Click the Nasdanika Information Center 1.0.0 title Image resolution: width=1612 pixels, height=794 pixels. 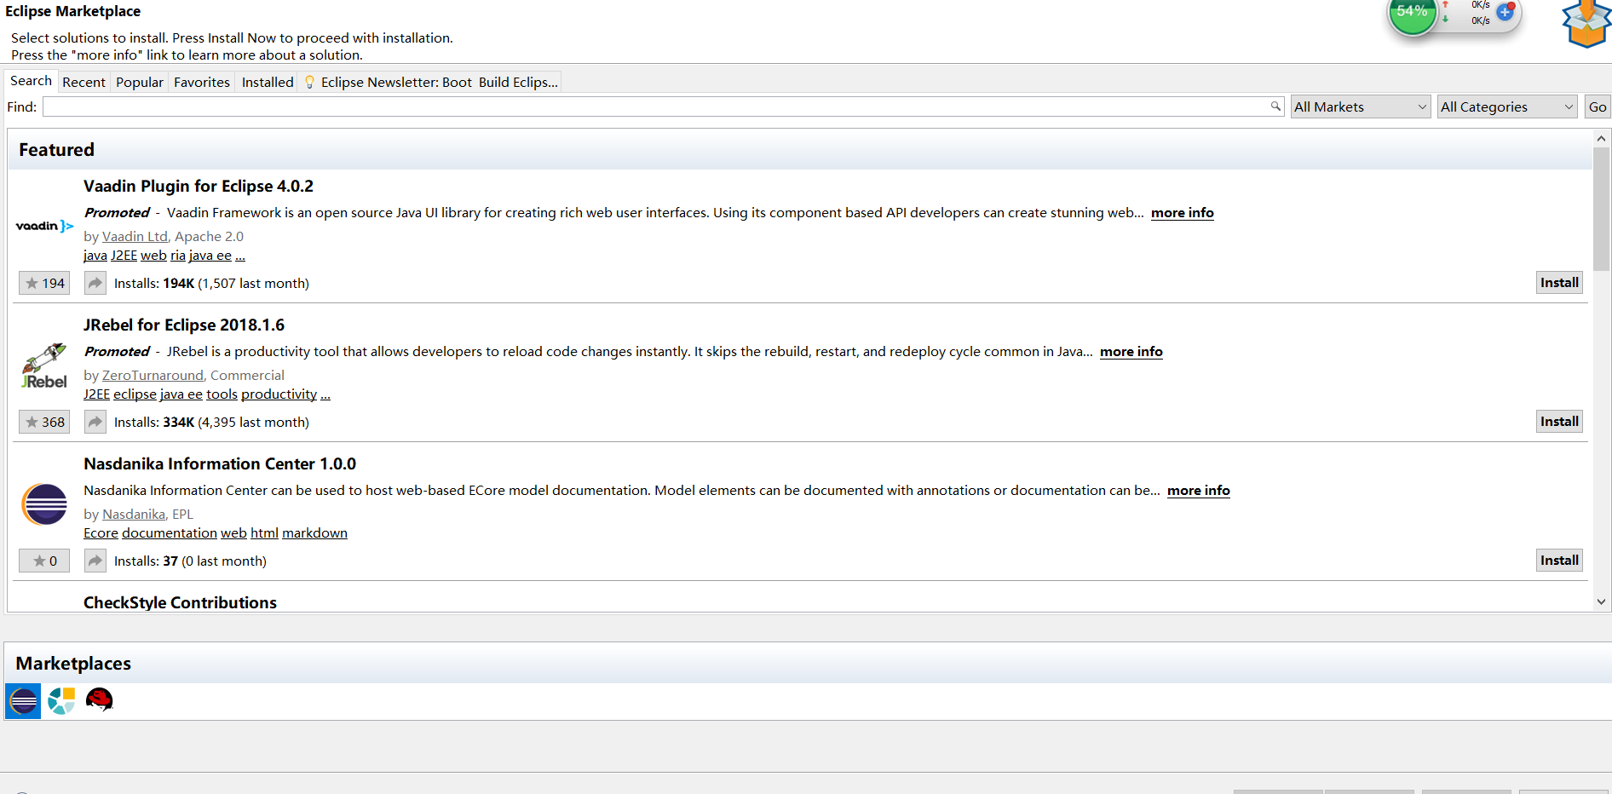pyautogui.click(x=220, y=464)
